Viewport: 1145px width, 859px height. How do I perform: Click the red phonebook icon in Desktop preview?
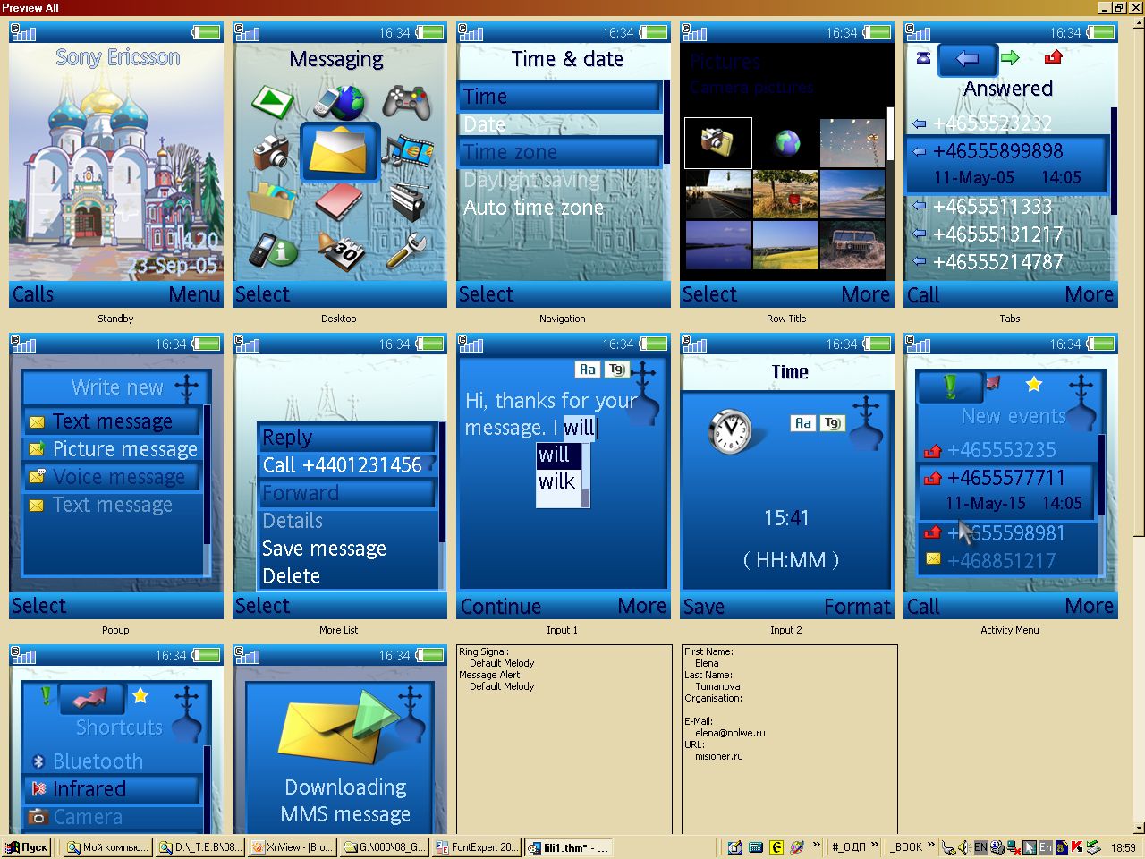point(339,200)
